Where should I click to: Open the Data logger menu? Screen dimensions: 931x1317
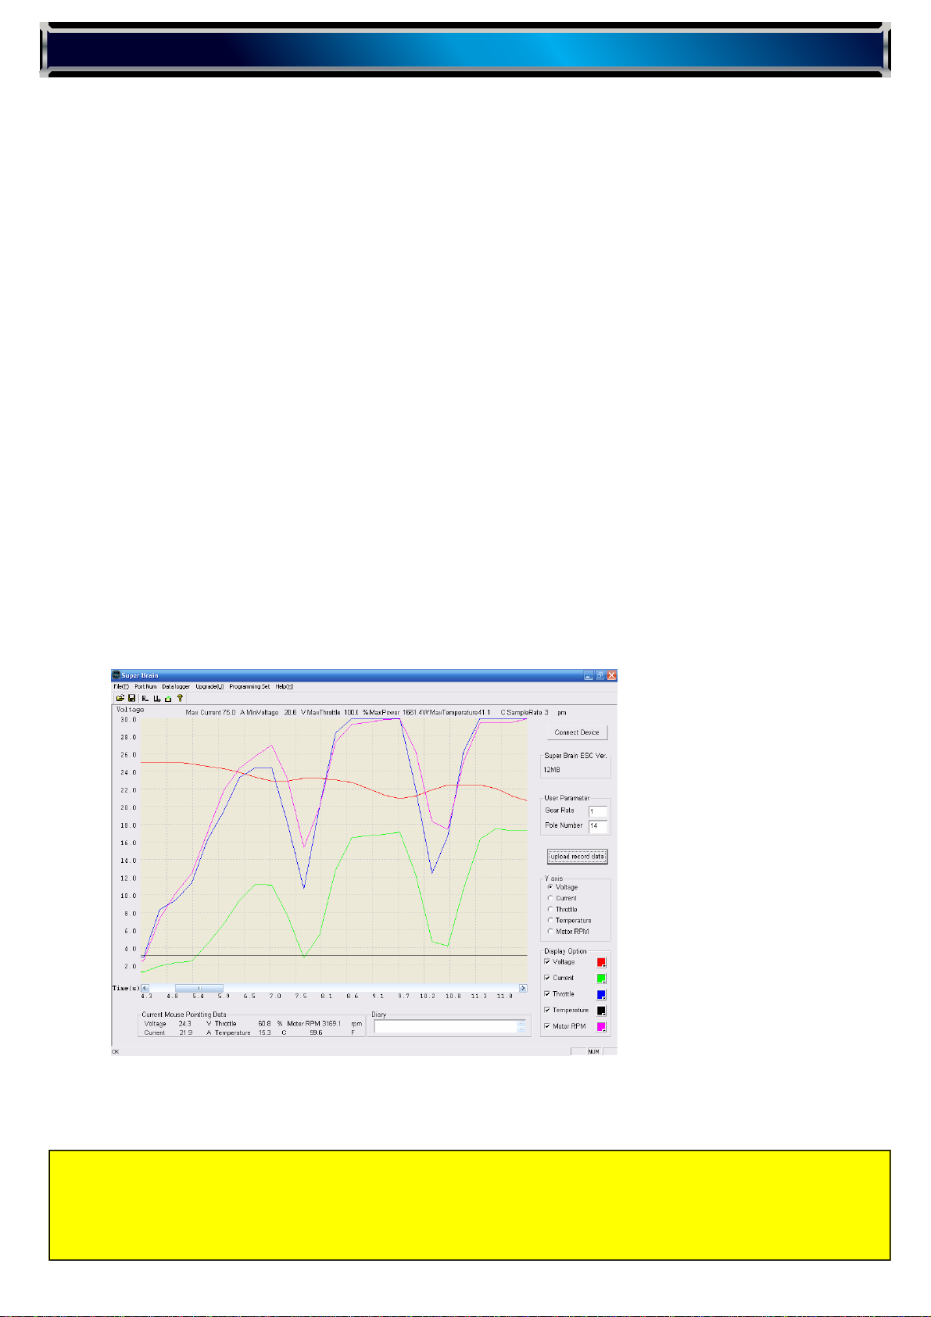(x=176, y=686)
